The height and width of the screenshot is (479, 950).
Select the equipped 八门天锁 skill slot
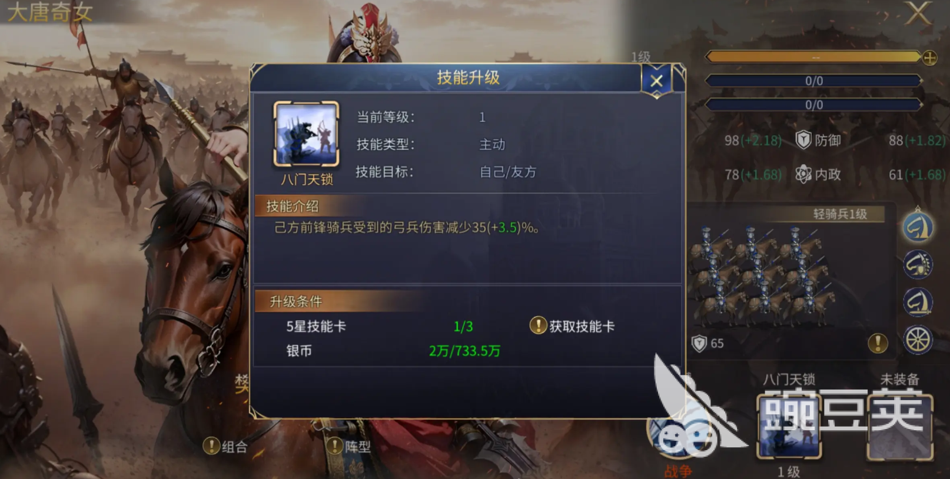coord(789,427)
